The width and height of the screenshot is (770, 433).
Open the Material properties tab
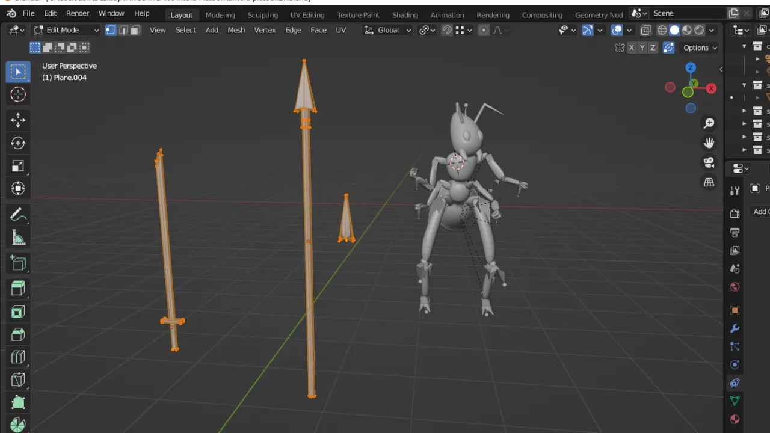click(x=735, y=419)
